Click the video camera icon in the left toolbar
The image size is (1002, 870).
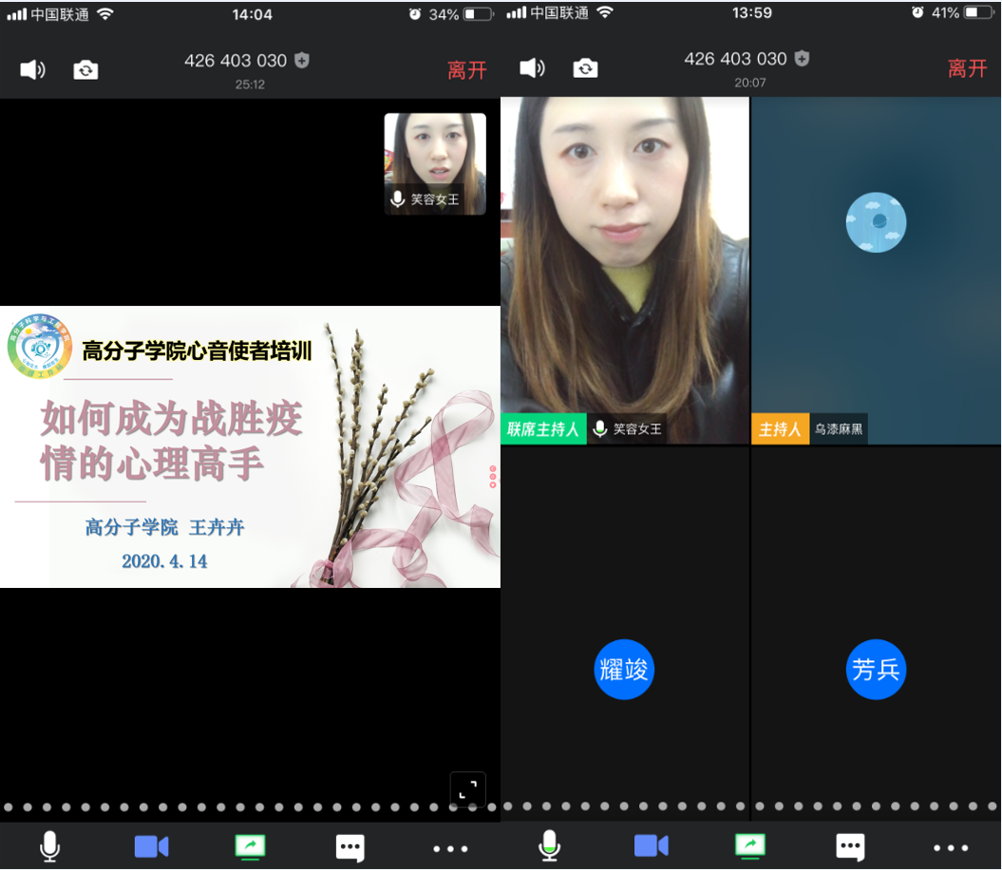coord(151,845)
